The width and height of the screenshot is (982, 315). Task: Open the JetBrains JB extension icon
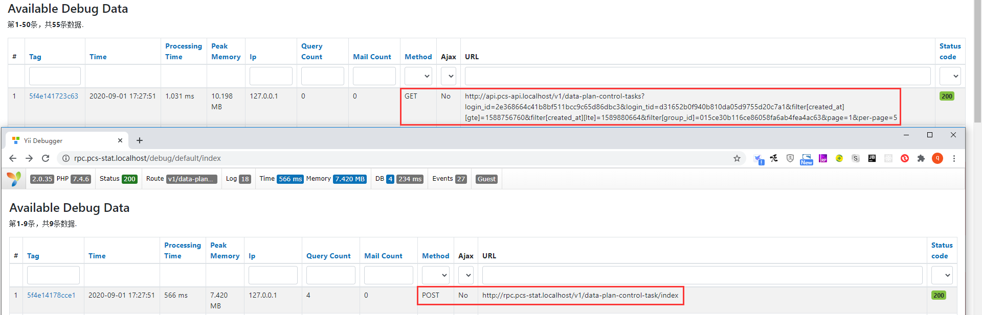[x=872, y=158]
